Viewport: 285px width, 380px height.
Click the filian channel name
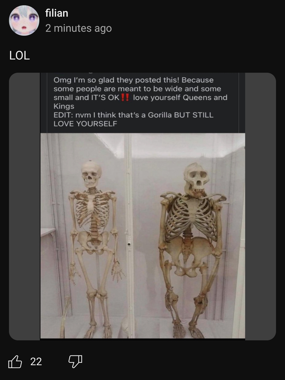pos(57,13)
